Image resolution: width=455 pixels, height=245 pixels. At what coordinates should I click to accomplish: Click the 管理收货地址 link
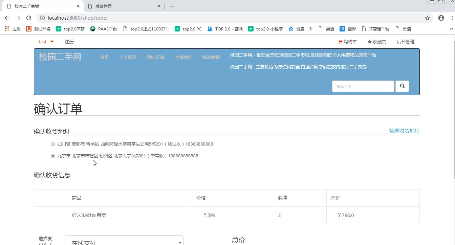pyautogui.click(x=404, y=131)
